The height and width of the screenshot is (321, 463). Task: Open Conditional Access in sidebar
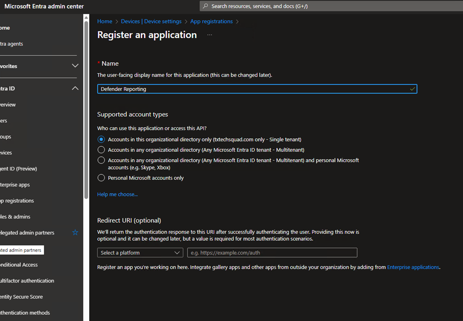click(19, 264)
